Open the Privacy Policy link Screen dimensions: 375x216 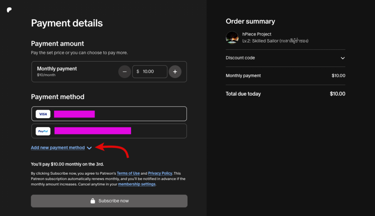pos(160,173)
